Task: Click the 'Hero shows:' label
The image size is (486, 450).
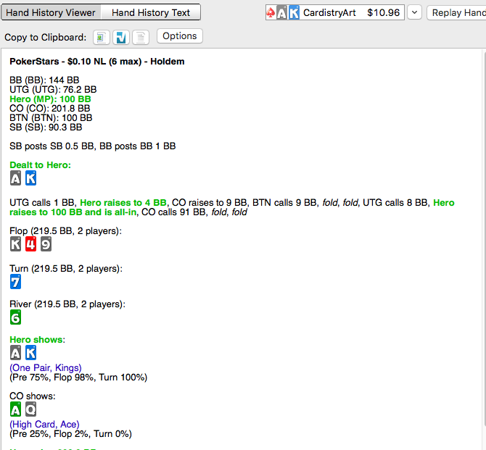Action: click(x=37, y=340)
